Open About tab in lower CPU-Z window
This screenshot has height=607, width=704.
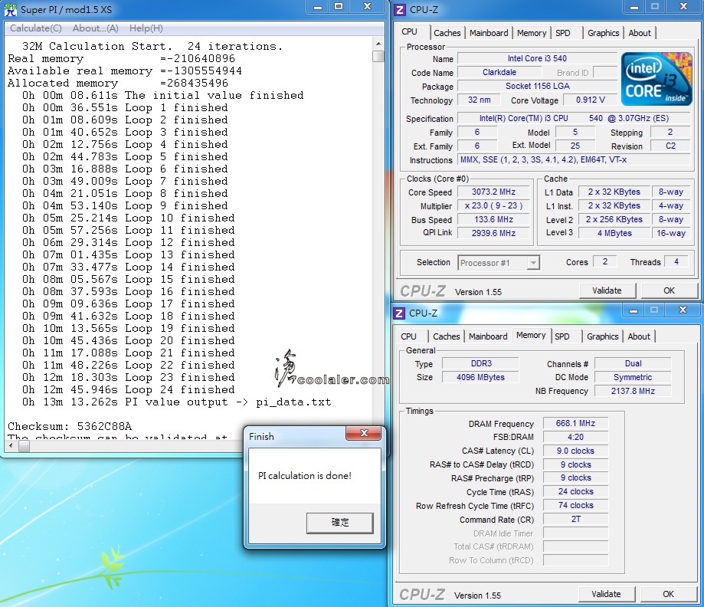point(639,336)
